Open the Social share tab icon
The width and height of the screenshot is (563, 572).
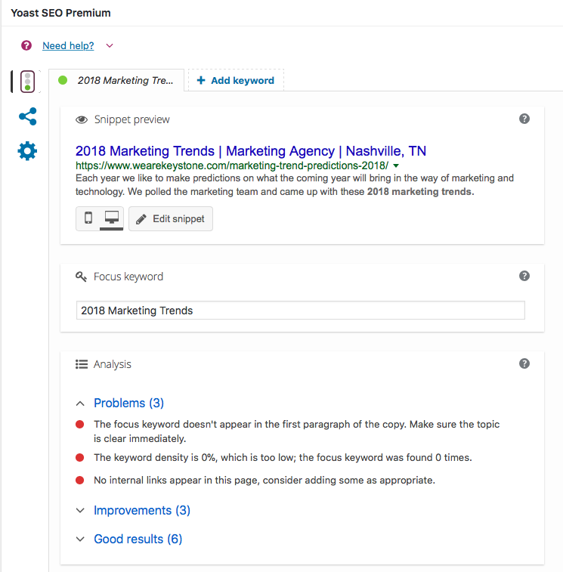pyautogui.click(x=28, y=116)
